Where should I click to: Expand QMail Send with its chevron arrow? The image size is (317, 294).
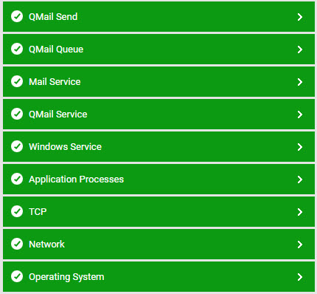pyautogui.click(x=300, y=17)
